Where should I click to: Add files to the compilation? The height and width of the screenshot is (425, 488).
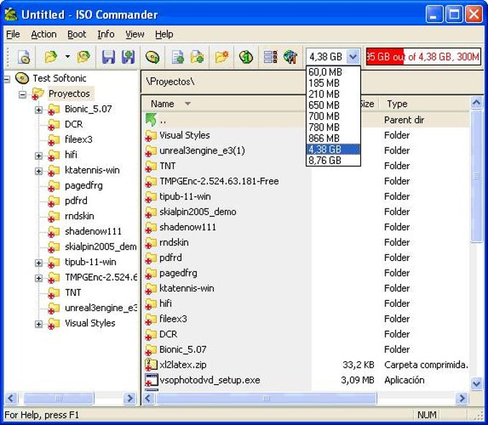178,57
